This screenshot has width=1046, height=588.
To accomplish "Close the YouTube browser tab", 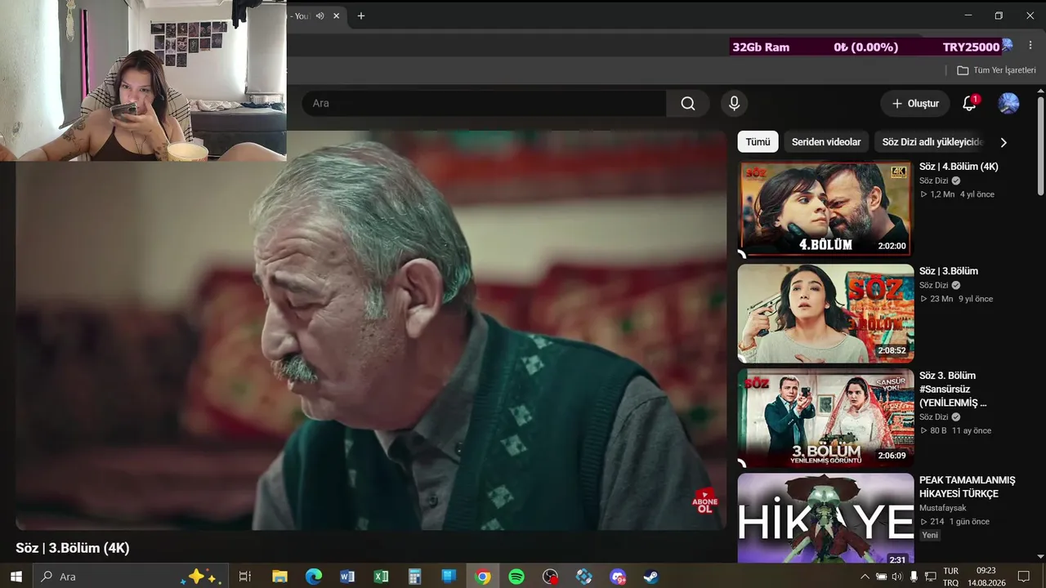I will click(336, 16).
